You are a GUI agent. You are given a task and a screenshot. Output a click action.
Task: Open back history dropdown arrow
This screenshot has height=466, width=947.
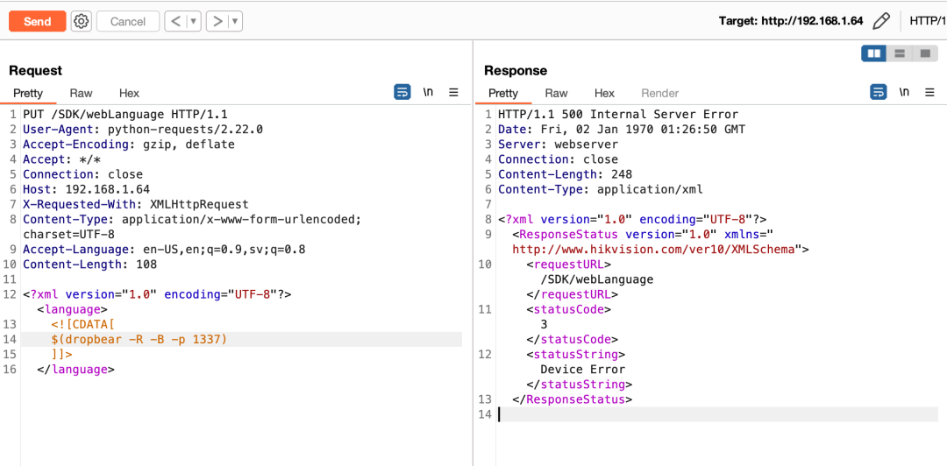click(194, 22)
